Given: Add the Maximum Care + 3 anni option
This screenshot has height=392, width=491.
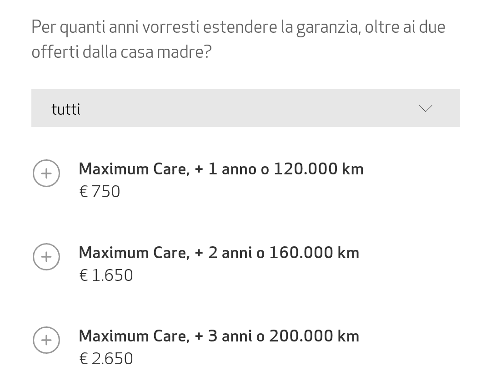Looking at the screenshot, I should (46, 340).
